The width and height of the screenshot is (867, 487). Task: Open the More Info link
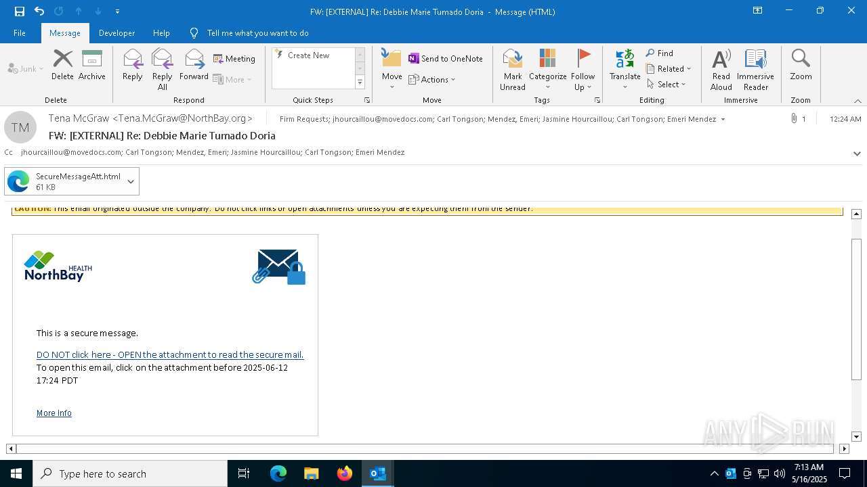click(54, 413)
